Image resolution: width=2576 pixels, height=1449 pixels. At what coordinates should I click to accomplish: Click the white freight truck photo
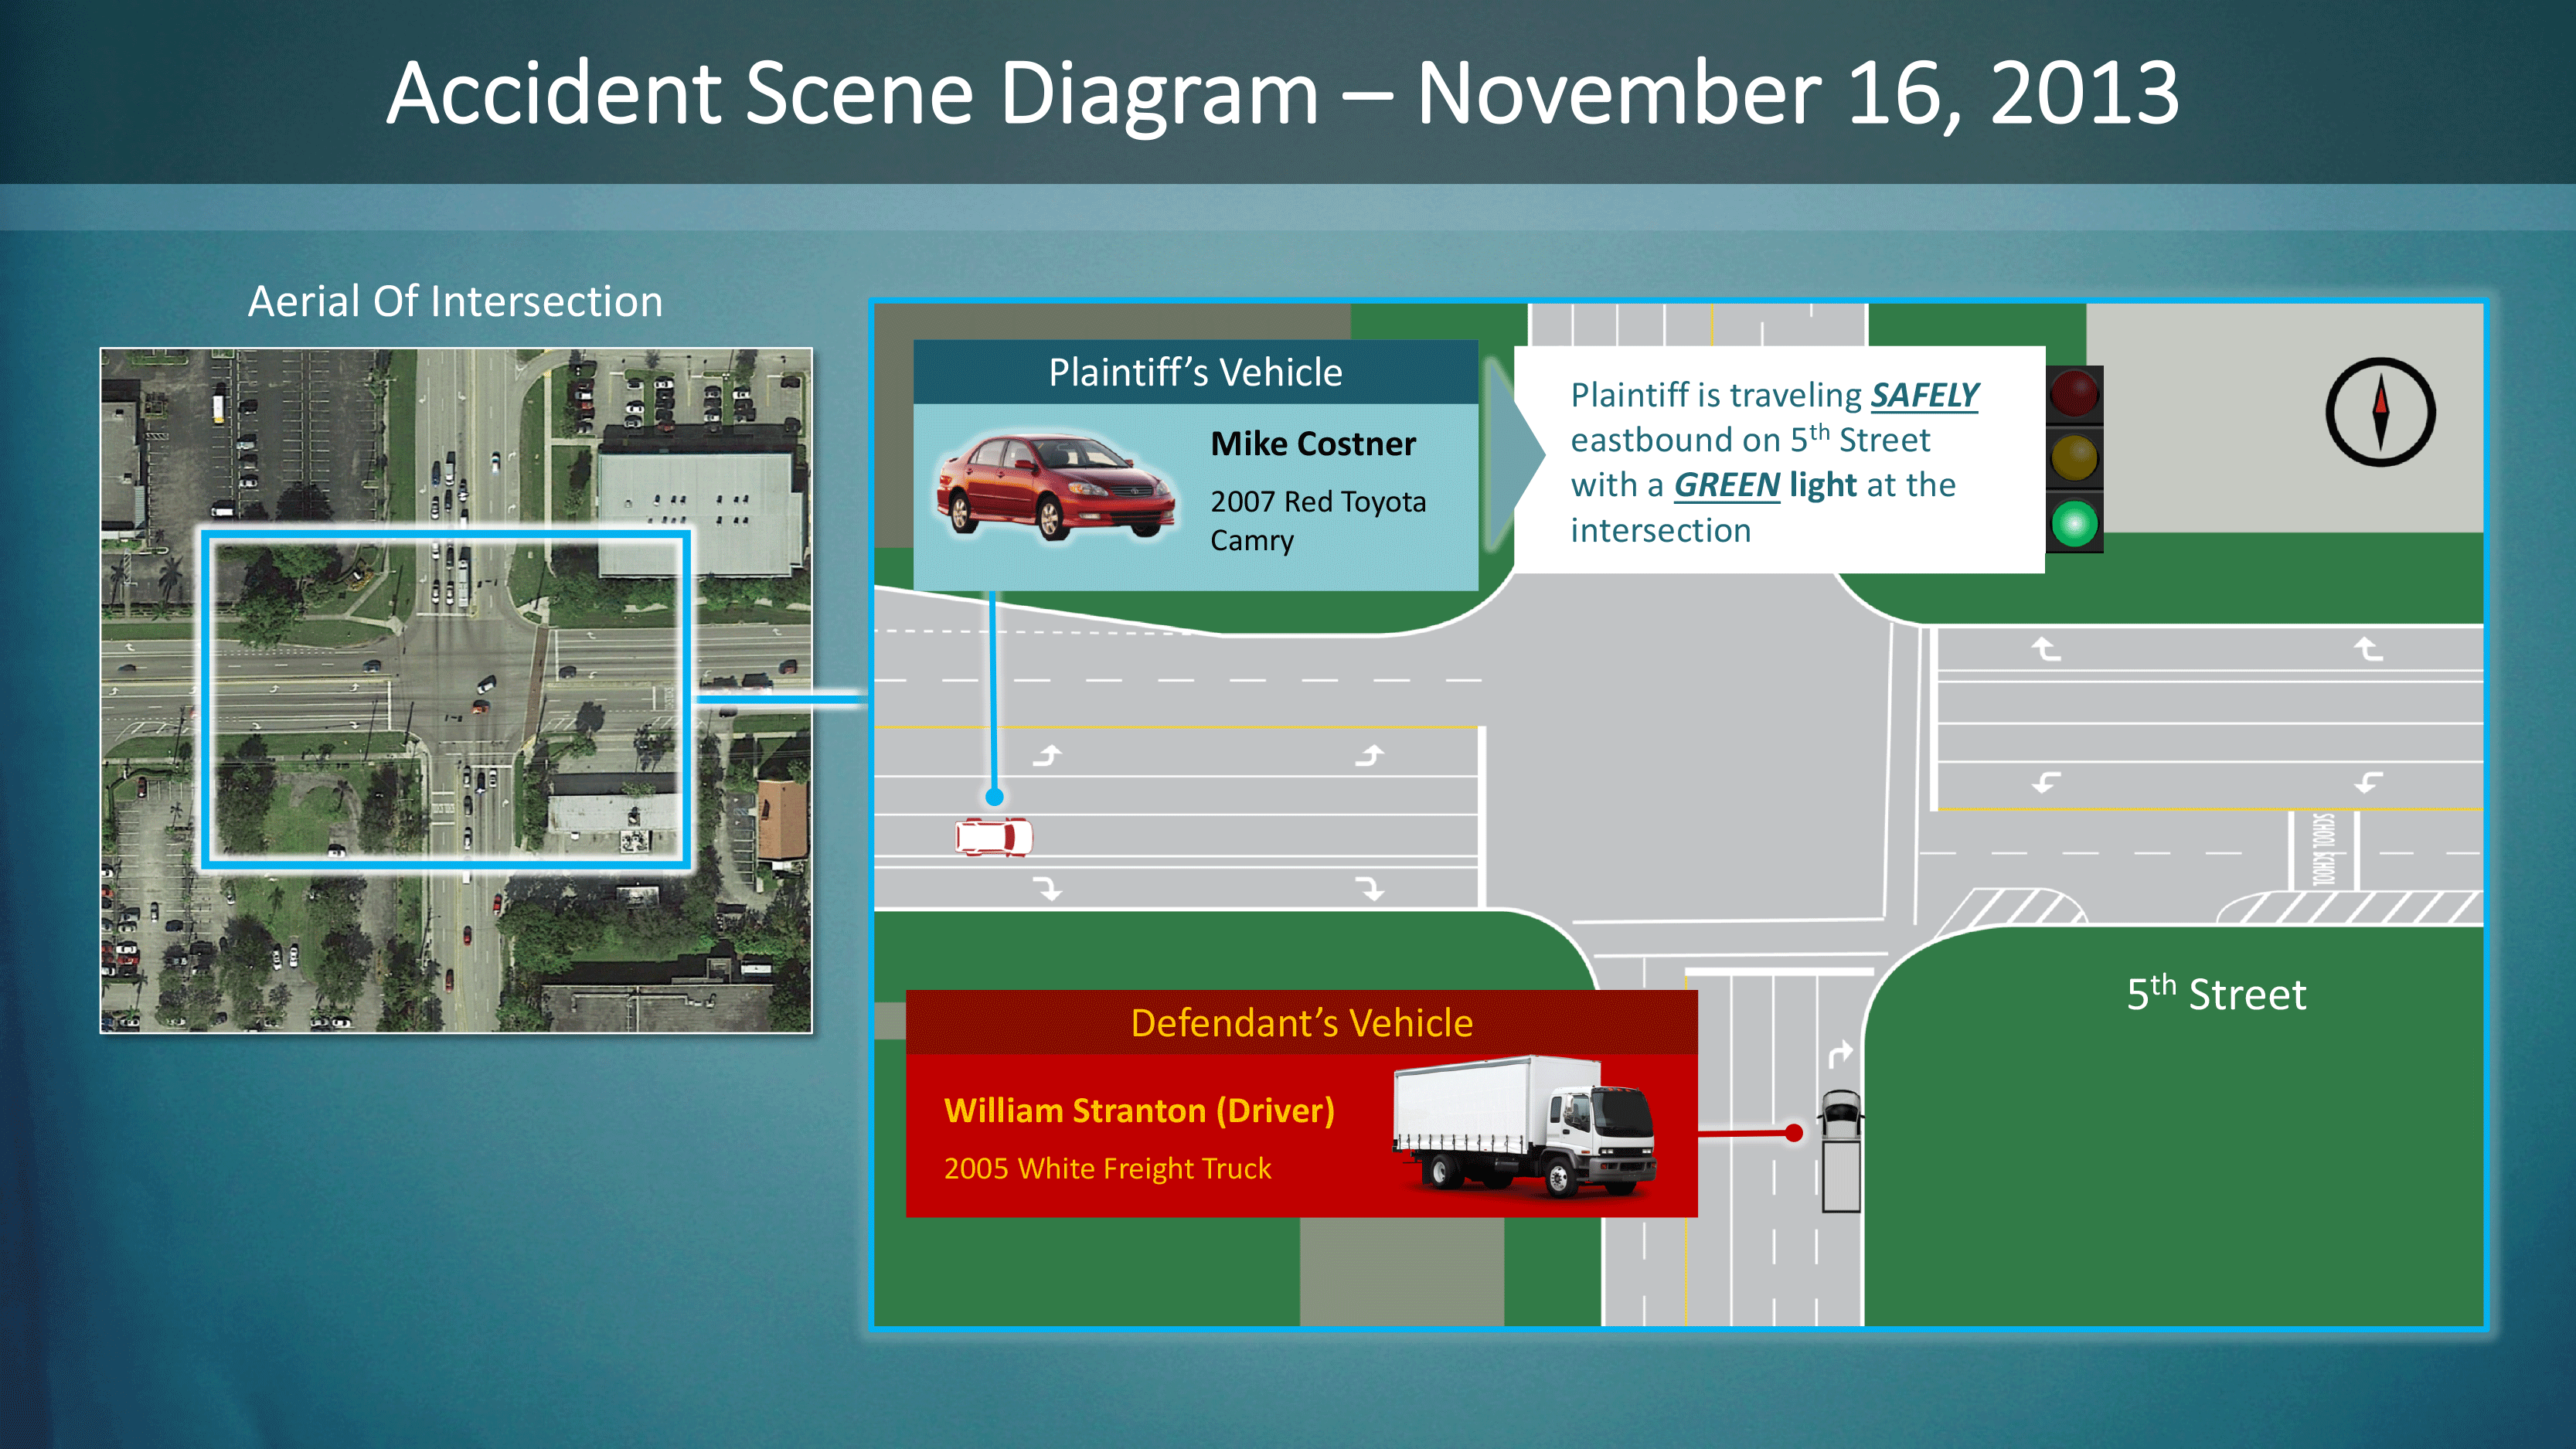[x=1523, y=1127]
